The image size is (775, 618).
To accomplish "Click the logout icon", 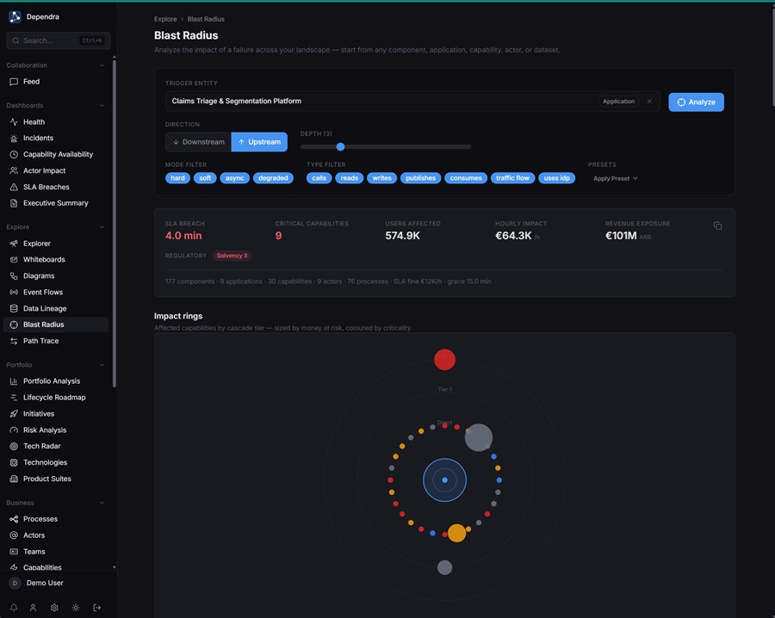I will point(96,608).
